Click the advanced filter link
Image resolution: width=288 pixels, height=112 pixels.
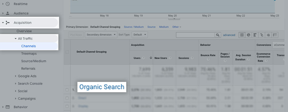pos(229,35)
